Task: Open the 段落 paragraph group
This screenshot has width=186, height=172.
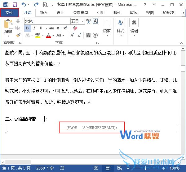Action: click(x=107, y=27)
